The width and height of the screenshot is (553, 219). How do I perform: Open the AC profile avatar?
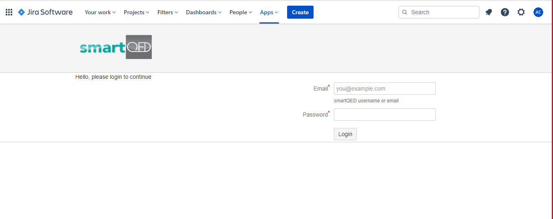538,12
